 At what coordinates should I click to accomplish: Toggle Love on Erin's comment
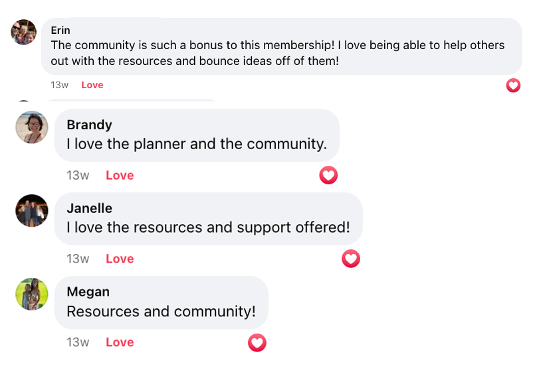point(92,85)
